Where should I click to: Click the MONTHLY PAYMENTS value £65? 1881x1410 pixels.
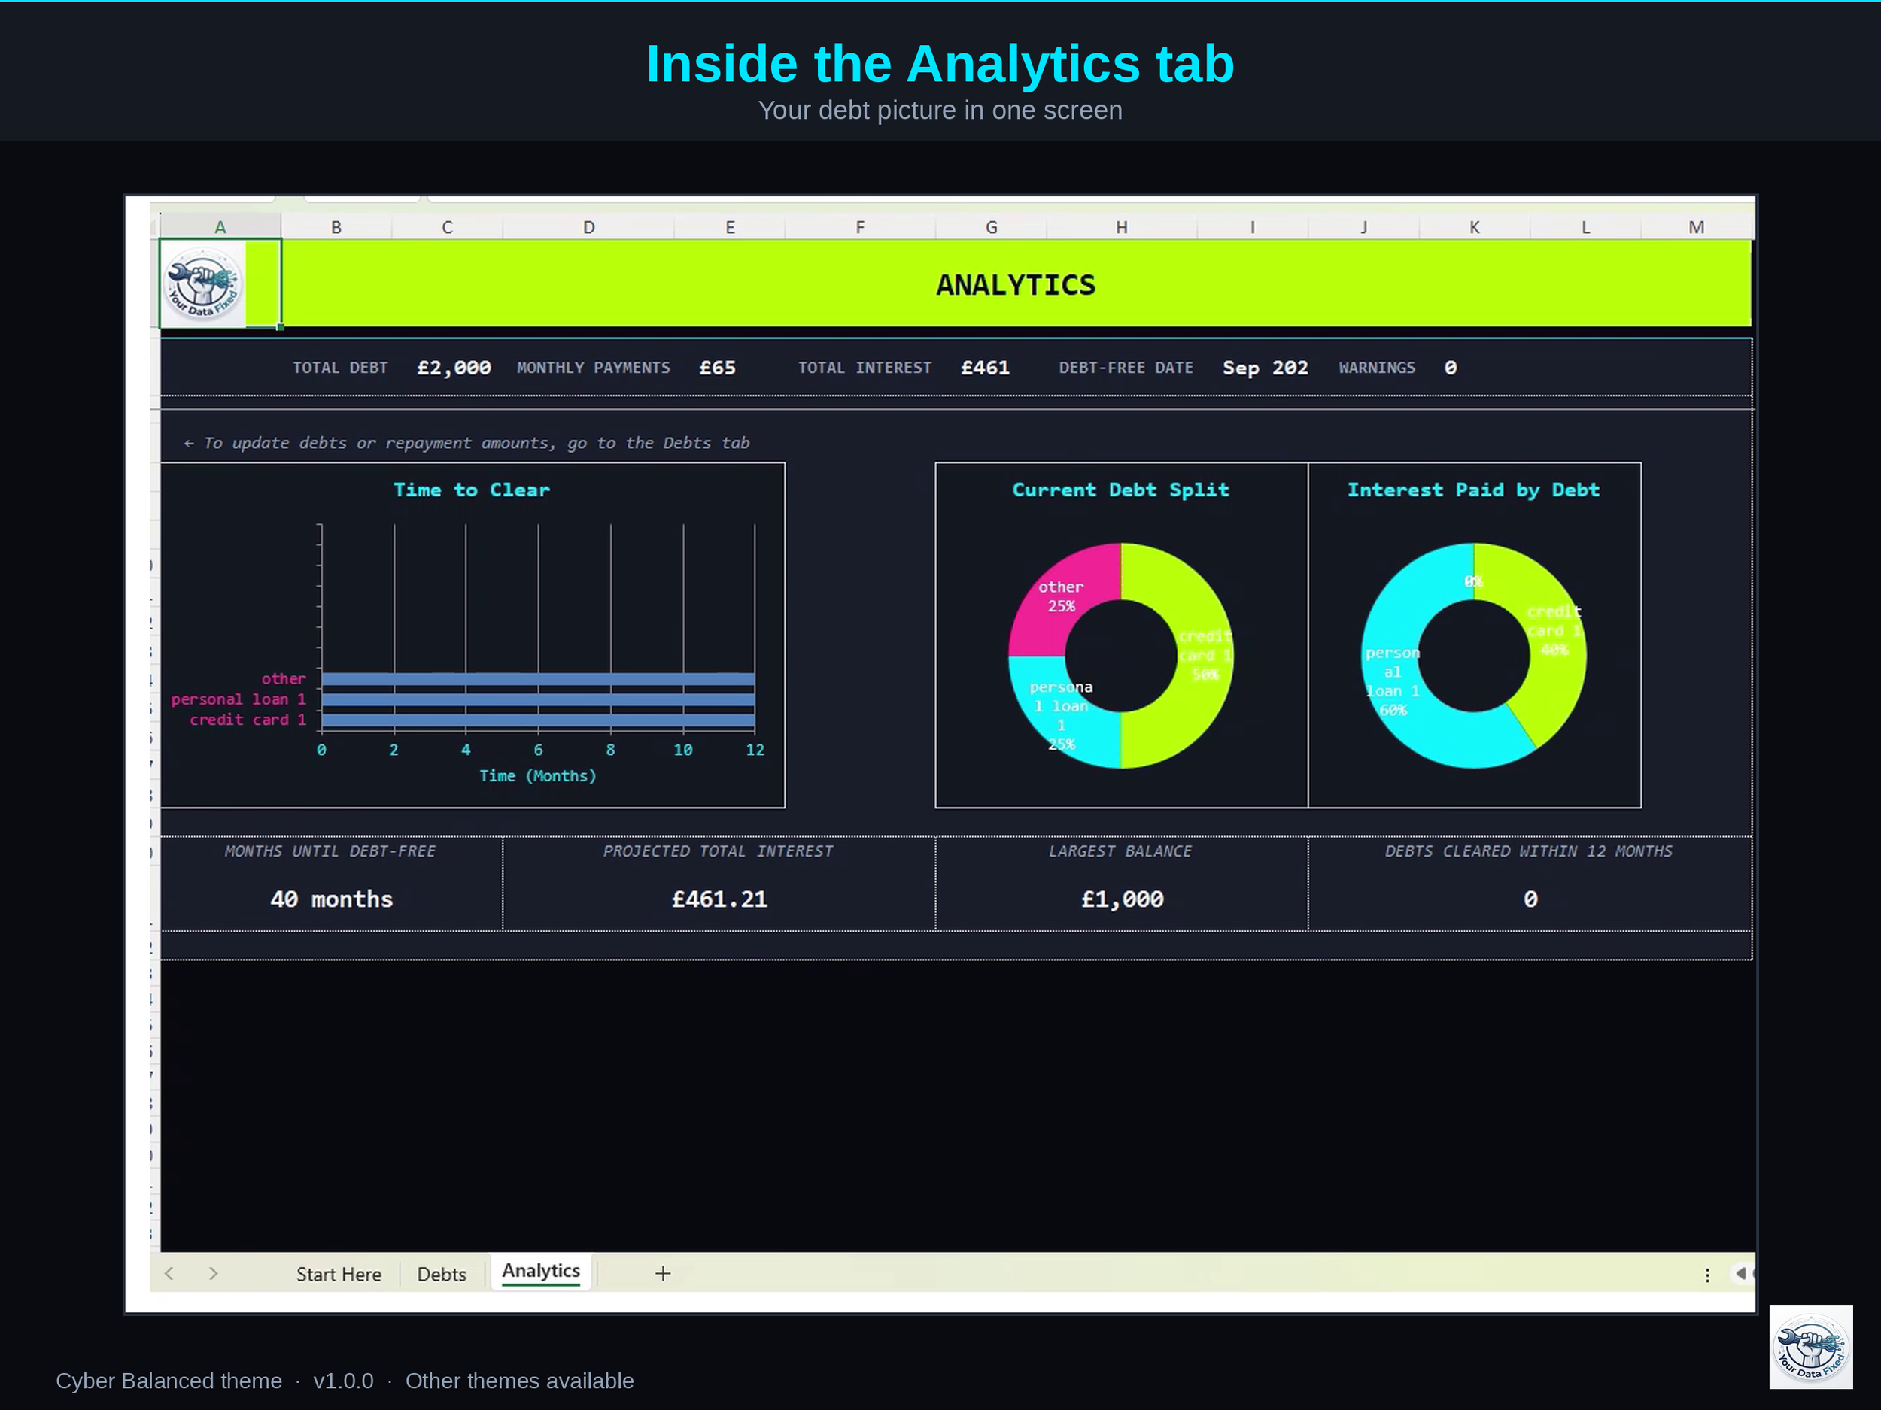717,368
